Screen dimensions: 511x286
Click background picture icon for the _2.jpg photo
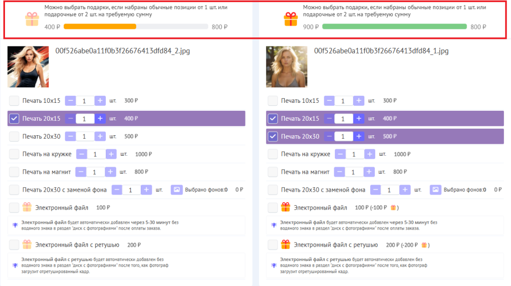point(177,190)
